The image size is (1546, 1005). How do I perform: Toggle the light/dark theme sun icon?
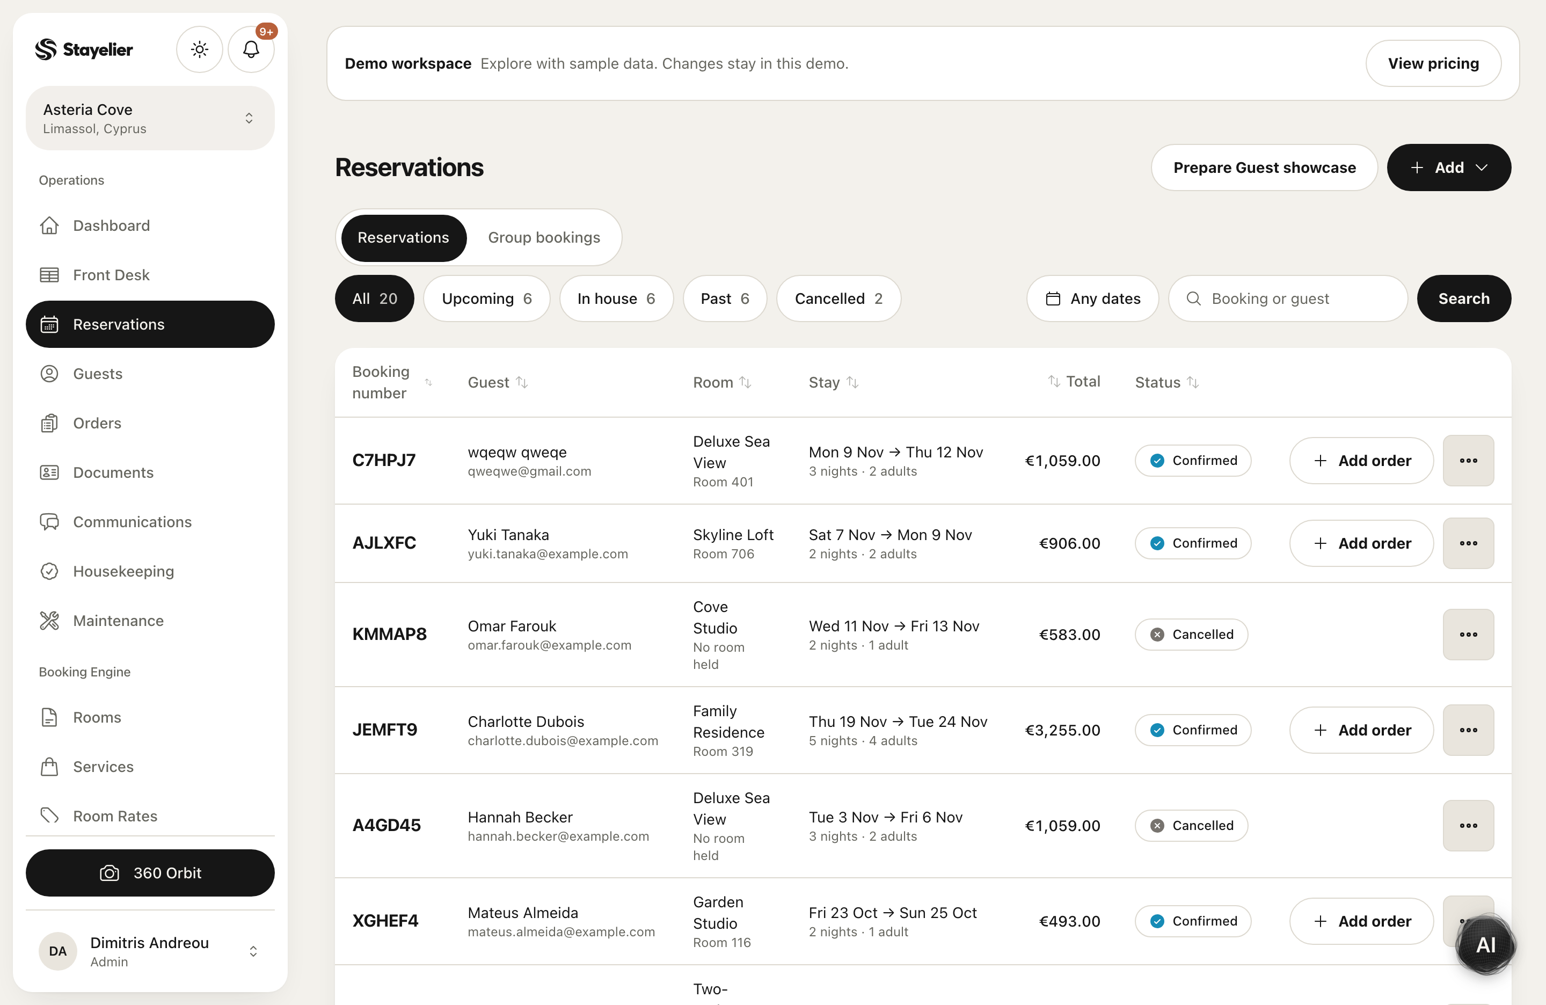(x=199, y=49)
